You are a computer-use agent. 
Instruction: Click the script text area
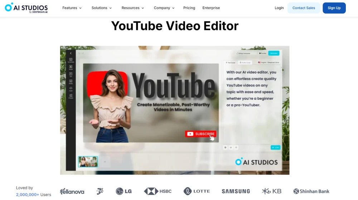(251, 105)
